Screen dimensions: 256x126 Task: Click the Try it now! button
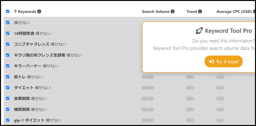[x=224, y=62]
